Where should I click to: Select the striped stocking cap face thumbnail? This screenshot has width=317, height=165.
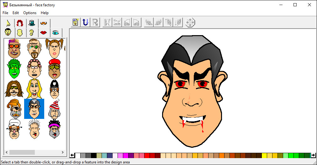(x=54, y=109)
